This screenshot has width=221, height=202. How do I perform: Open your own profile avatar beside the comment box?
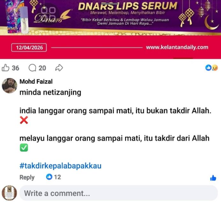click(x=9, y=193)
